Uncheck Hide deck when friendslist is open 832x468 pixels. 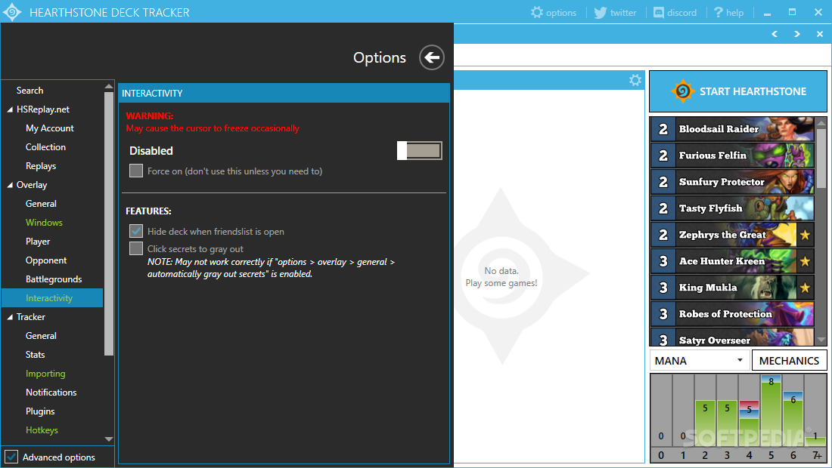pyautogui.click(x=136, y=231)
